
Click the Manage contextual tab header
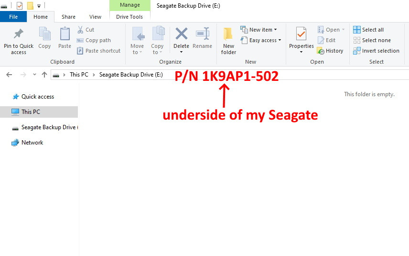[130, 5]
